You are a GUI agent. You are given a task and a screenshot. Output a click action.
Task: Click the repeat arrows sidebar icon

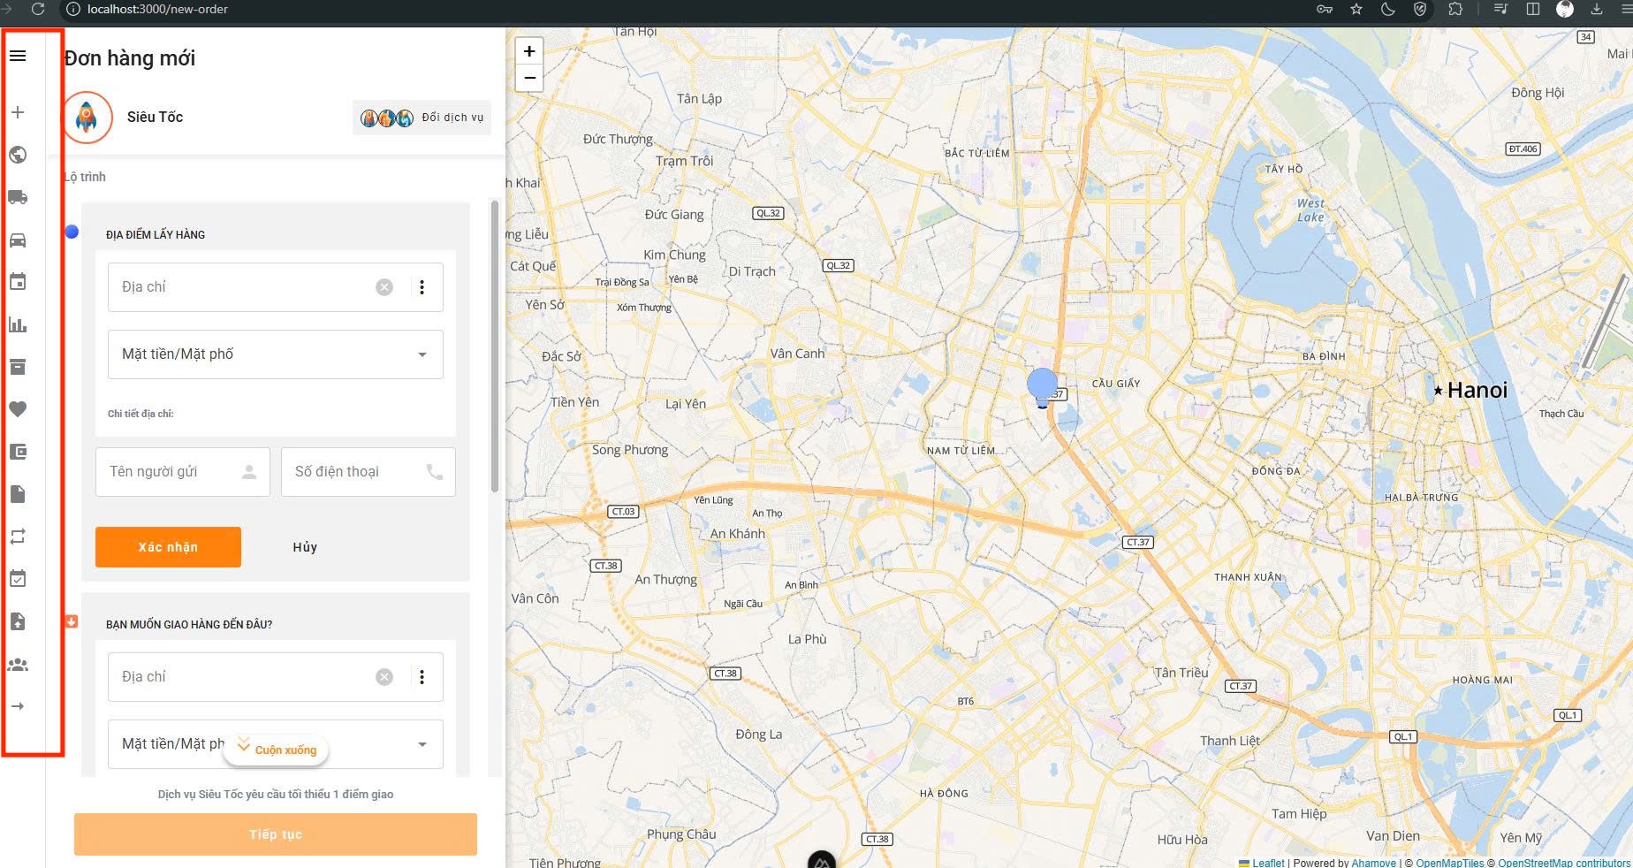[x=18, y=537]
